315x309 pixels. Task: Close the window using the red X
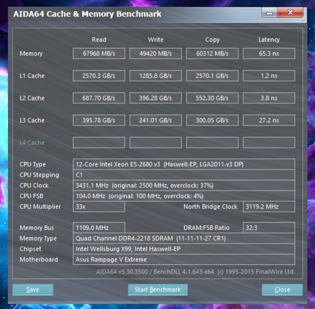pyautogui.click(x=290, y=13)
